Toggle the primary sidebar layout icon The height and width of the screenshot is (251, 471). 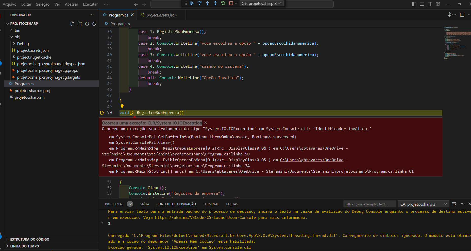click(x=414, y=4)
